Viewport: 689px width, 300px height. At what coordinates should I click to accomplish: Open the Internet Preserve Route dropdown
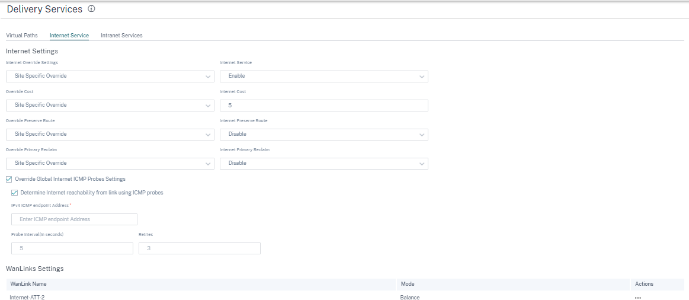(x=324, y=134)
